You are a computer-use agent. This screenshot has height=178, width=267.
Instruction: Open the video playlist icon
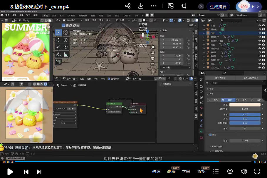coord(216,171)
